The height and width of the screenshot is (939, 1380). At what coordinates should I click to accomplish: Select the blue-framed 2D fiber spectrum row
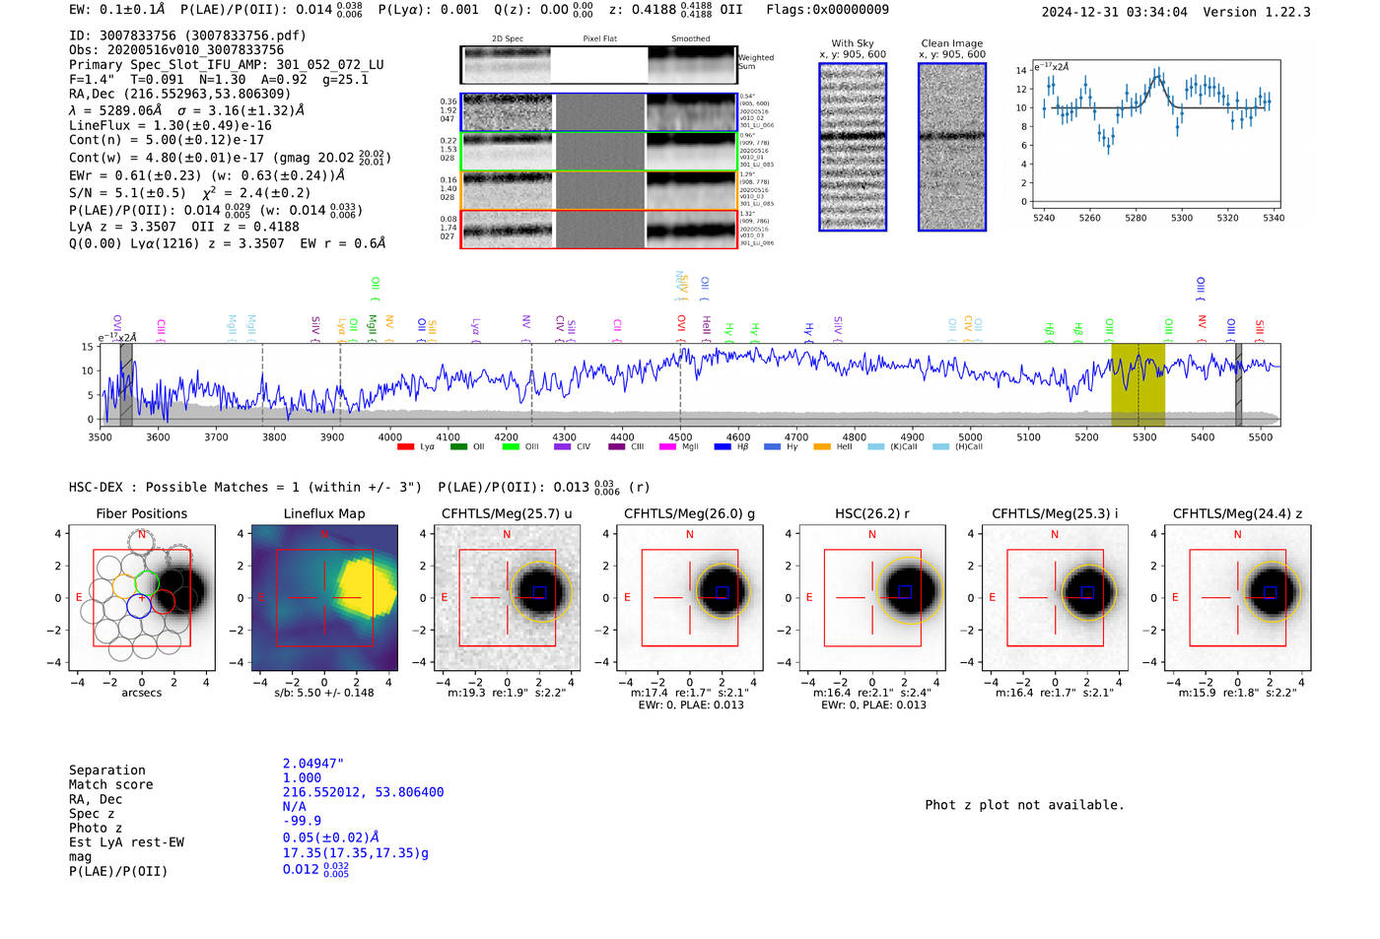(598, 112)
